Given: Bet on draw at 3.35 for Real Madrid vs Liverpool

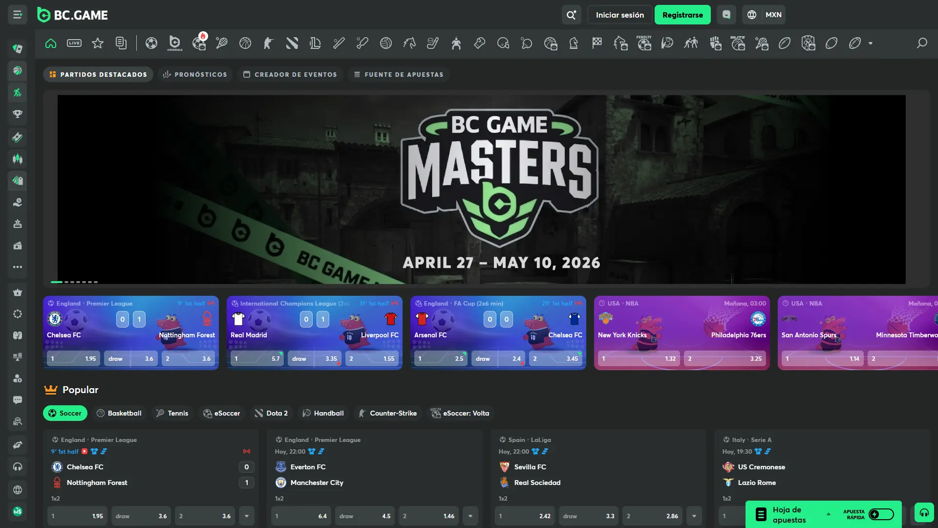Looking at the screenshot, I should (x=315, y=359).
